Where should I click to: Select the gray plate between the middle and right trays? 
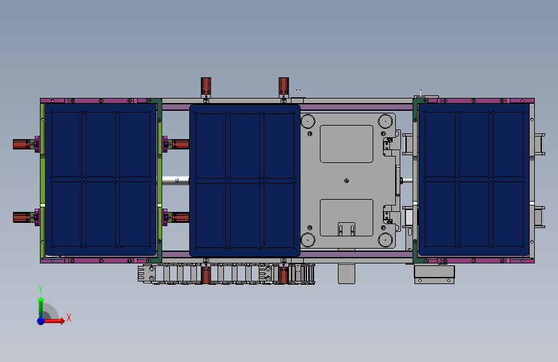tap(348, 180)
